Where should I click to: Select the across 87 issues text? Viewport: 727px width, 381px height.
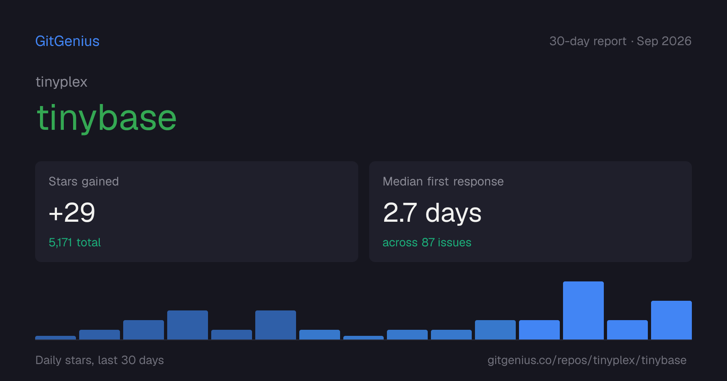(x=427, y=242)
